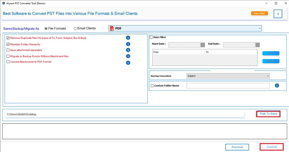Click info icon for Remove Duplicate Mail

pos(128,38)
